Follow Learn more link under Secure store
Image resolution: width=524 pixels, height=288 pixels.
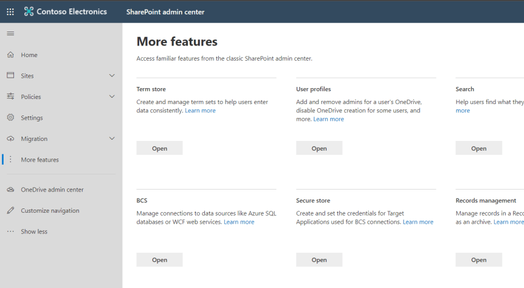tap(418, 222)
